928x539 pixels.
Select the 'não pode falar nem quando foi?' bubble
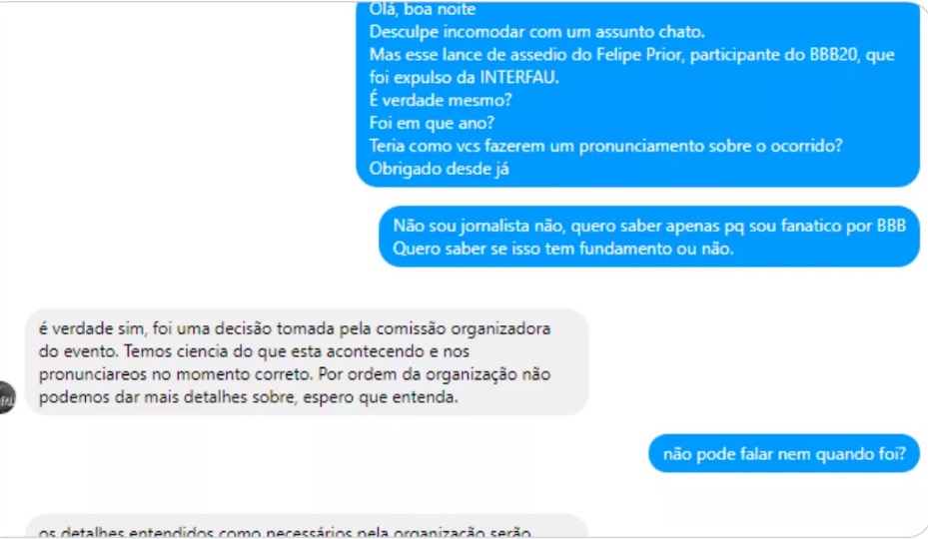(784, 454)
